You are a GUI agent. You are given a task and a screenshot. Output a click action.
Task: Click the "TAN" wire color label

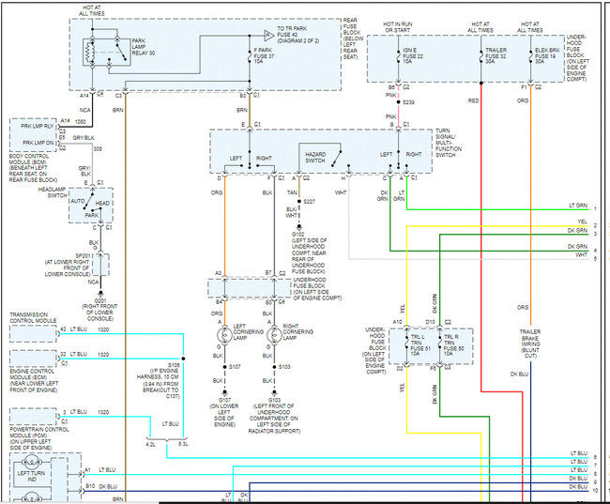[292, 192]
